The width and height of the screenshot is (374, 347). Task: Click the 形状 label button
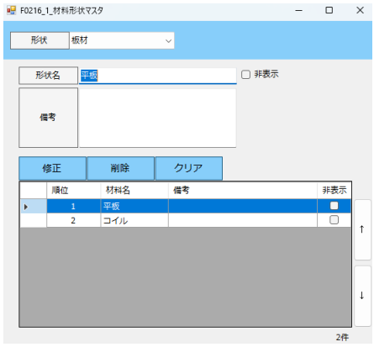[x=40, y=40]
